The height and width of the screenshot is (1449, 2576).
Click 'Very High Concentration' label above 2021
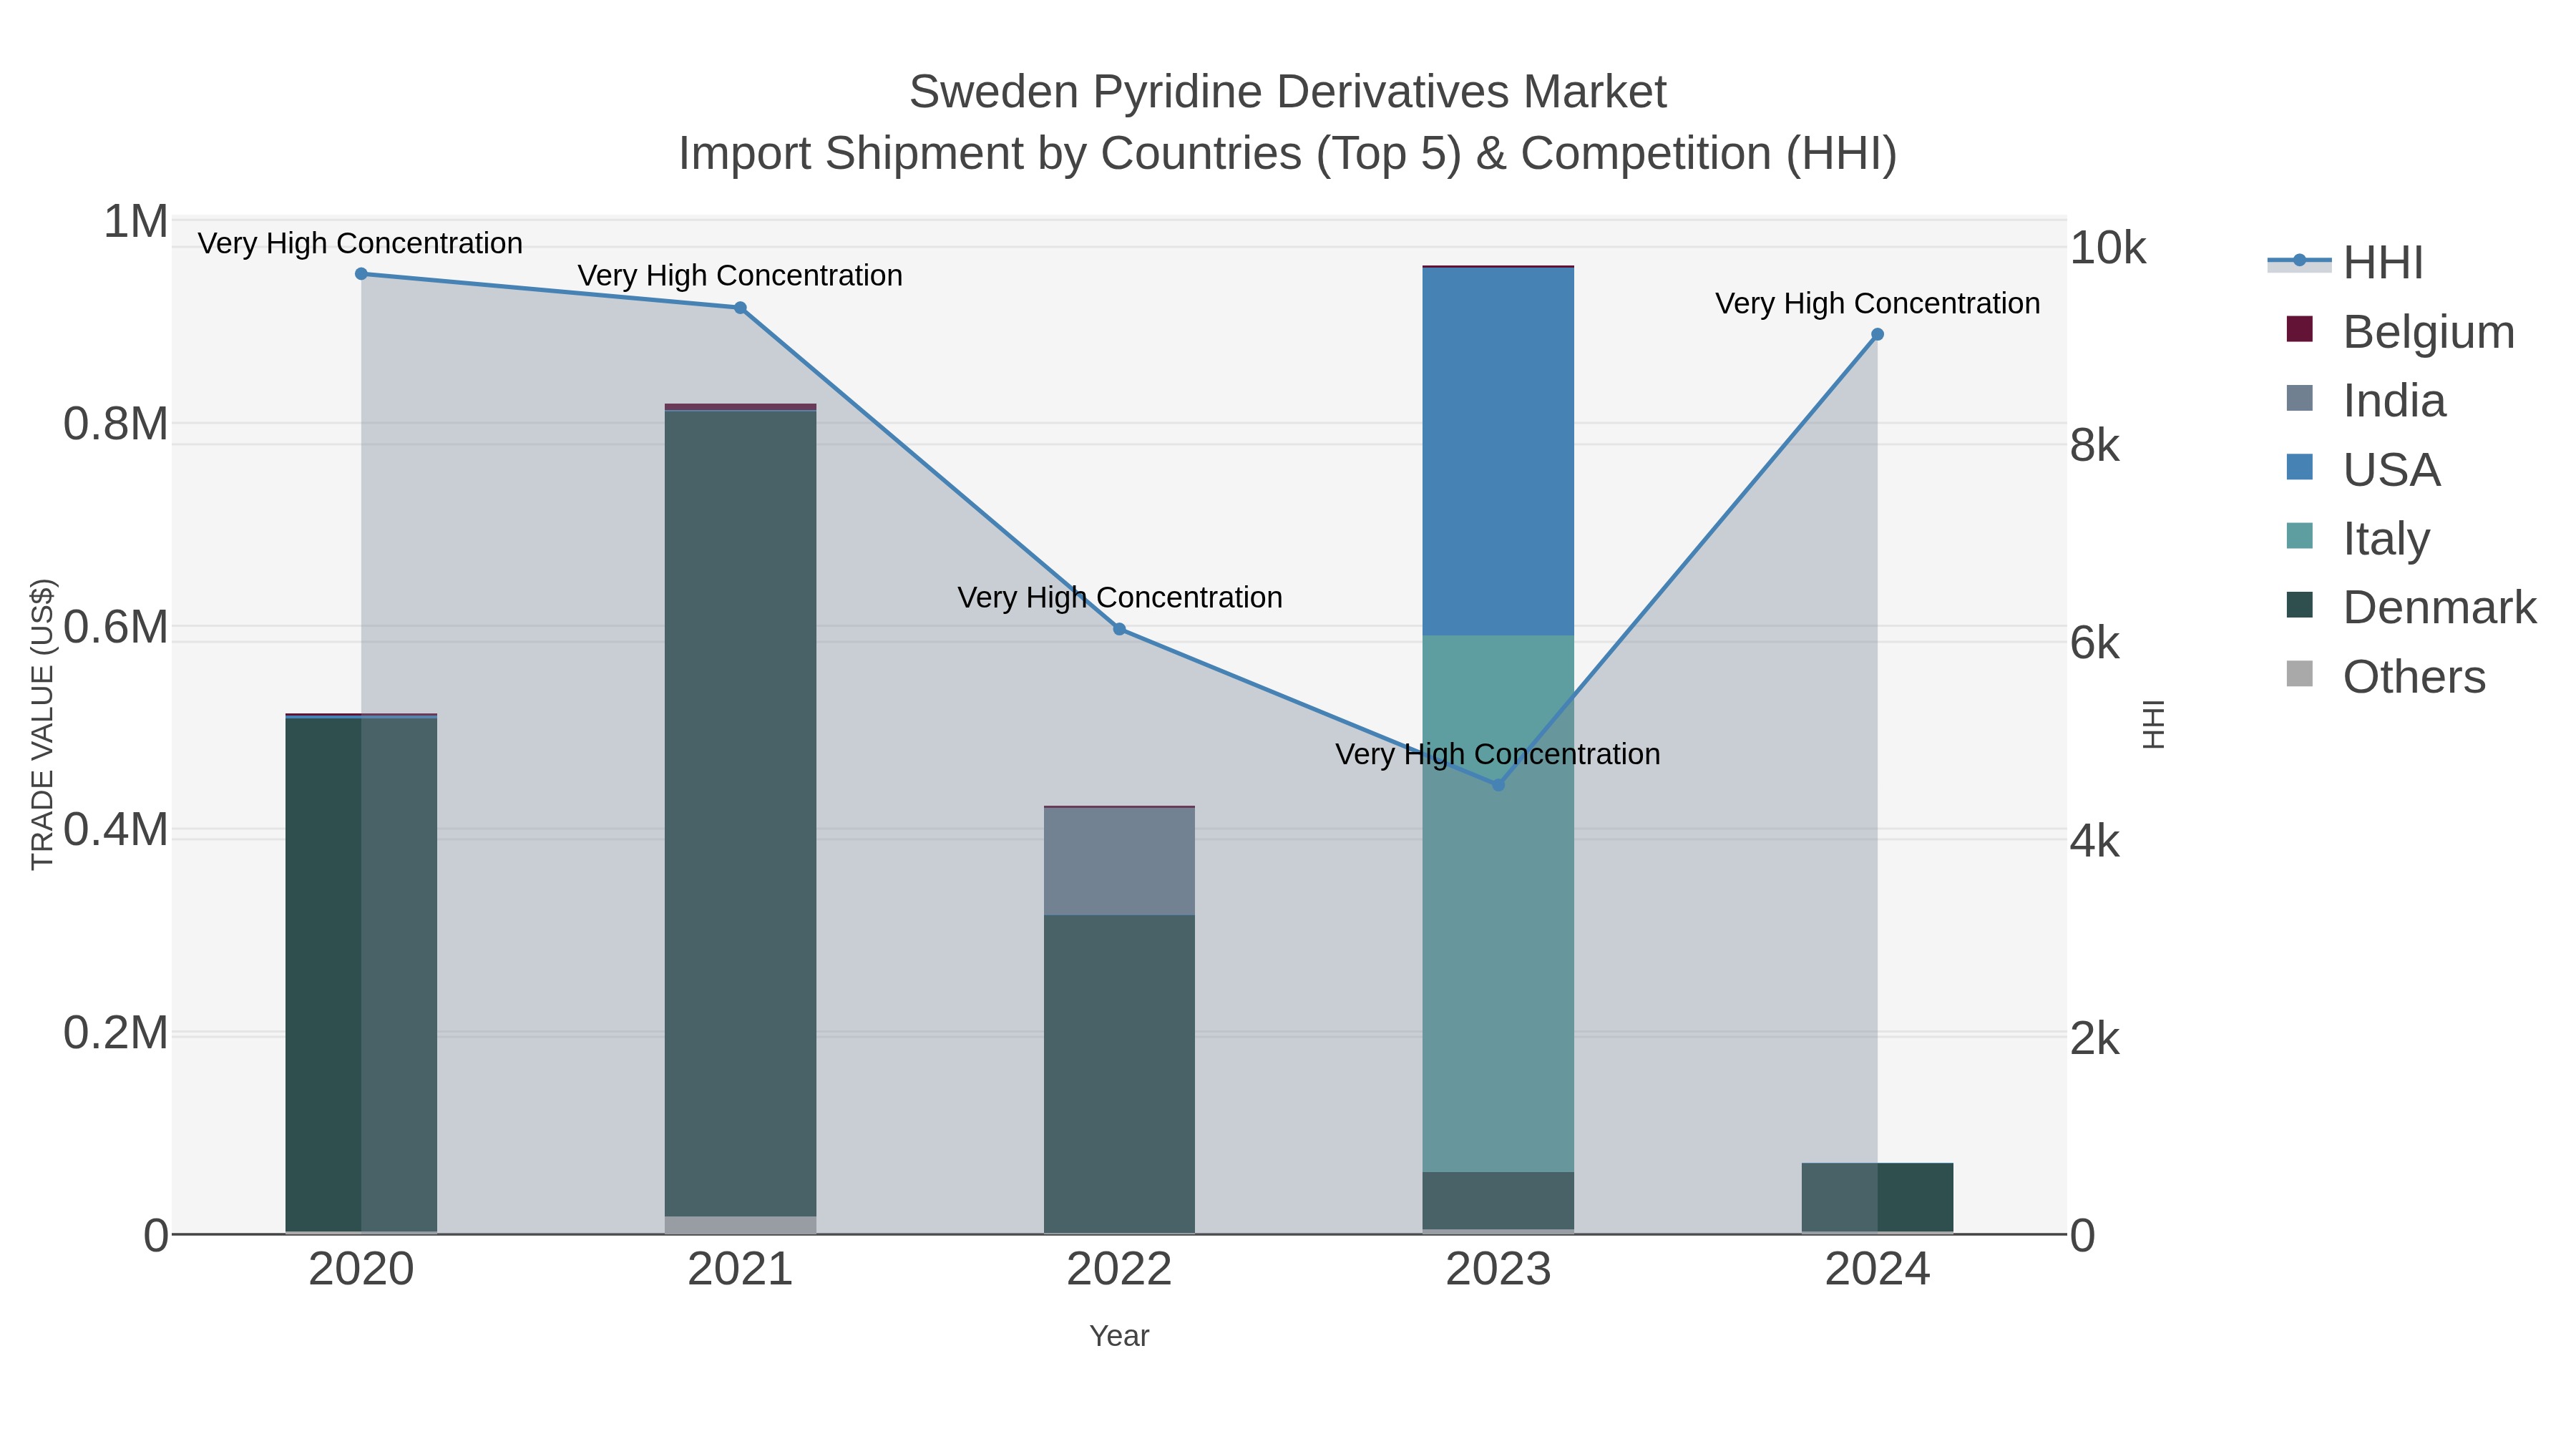tap(740, 275)
